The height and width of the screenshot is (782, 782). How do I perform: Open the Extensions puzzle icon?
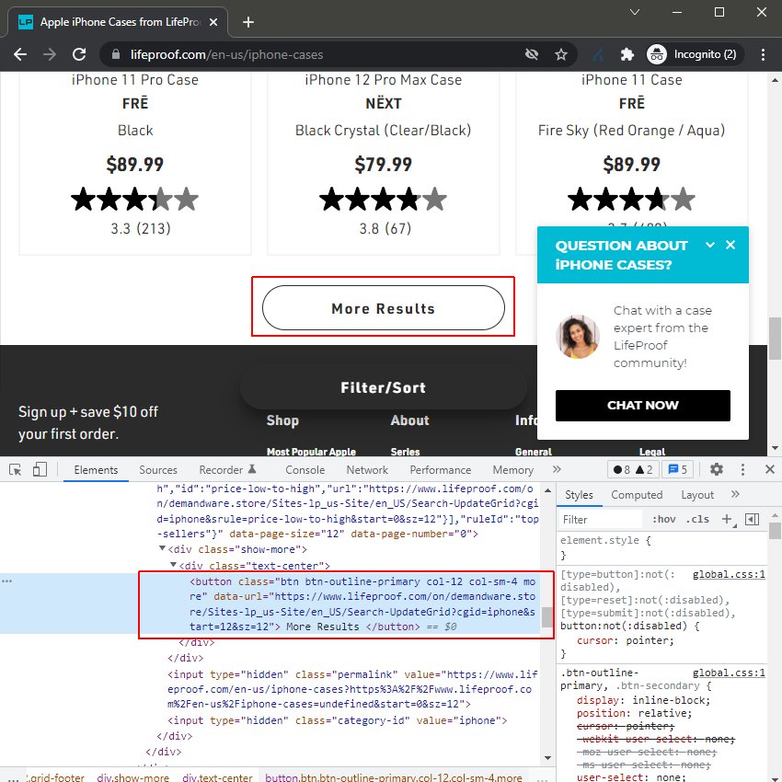pos(627,54)
